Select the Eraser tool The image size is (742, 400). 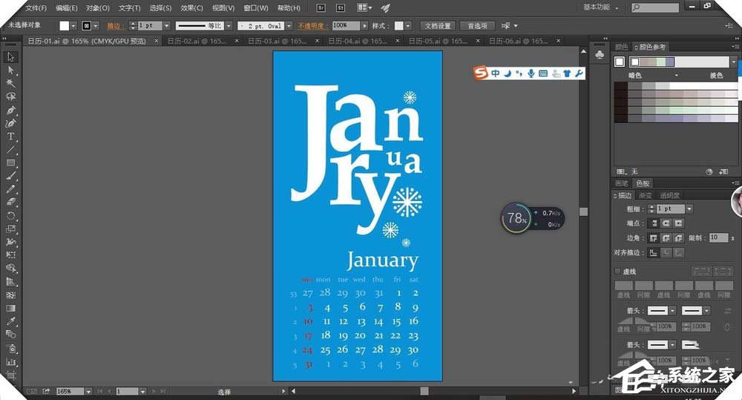click(x=10, y=202)
